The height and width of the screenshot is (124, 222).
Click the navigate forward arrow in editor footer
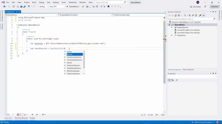37,115
